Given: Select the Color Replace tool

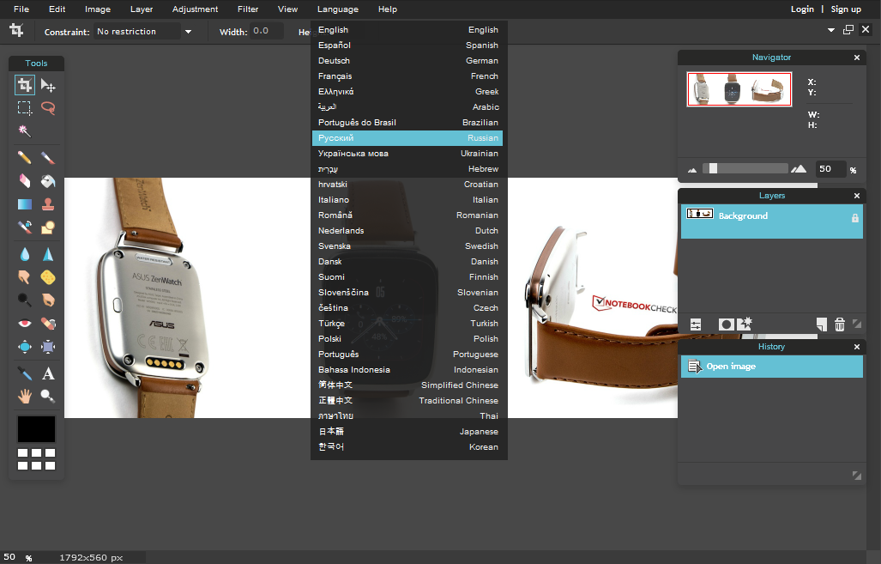Looking at the screenshot, I should pyautogui.click(x=25, y=227).
